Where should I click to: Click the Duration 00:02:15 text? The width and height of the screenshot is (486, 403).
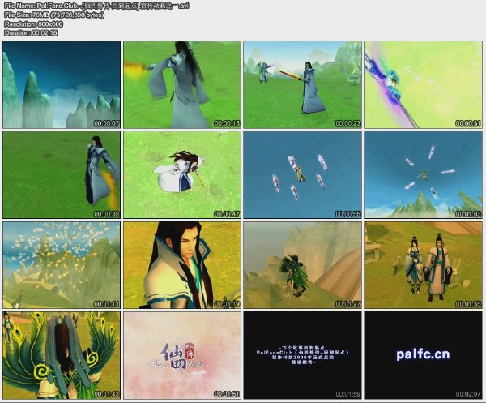click(31, 32)
